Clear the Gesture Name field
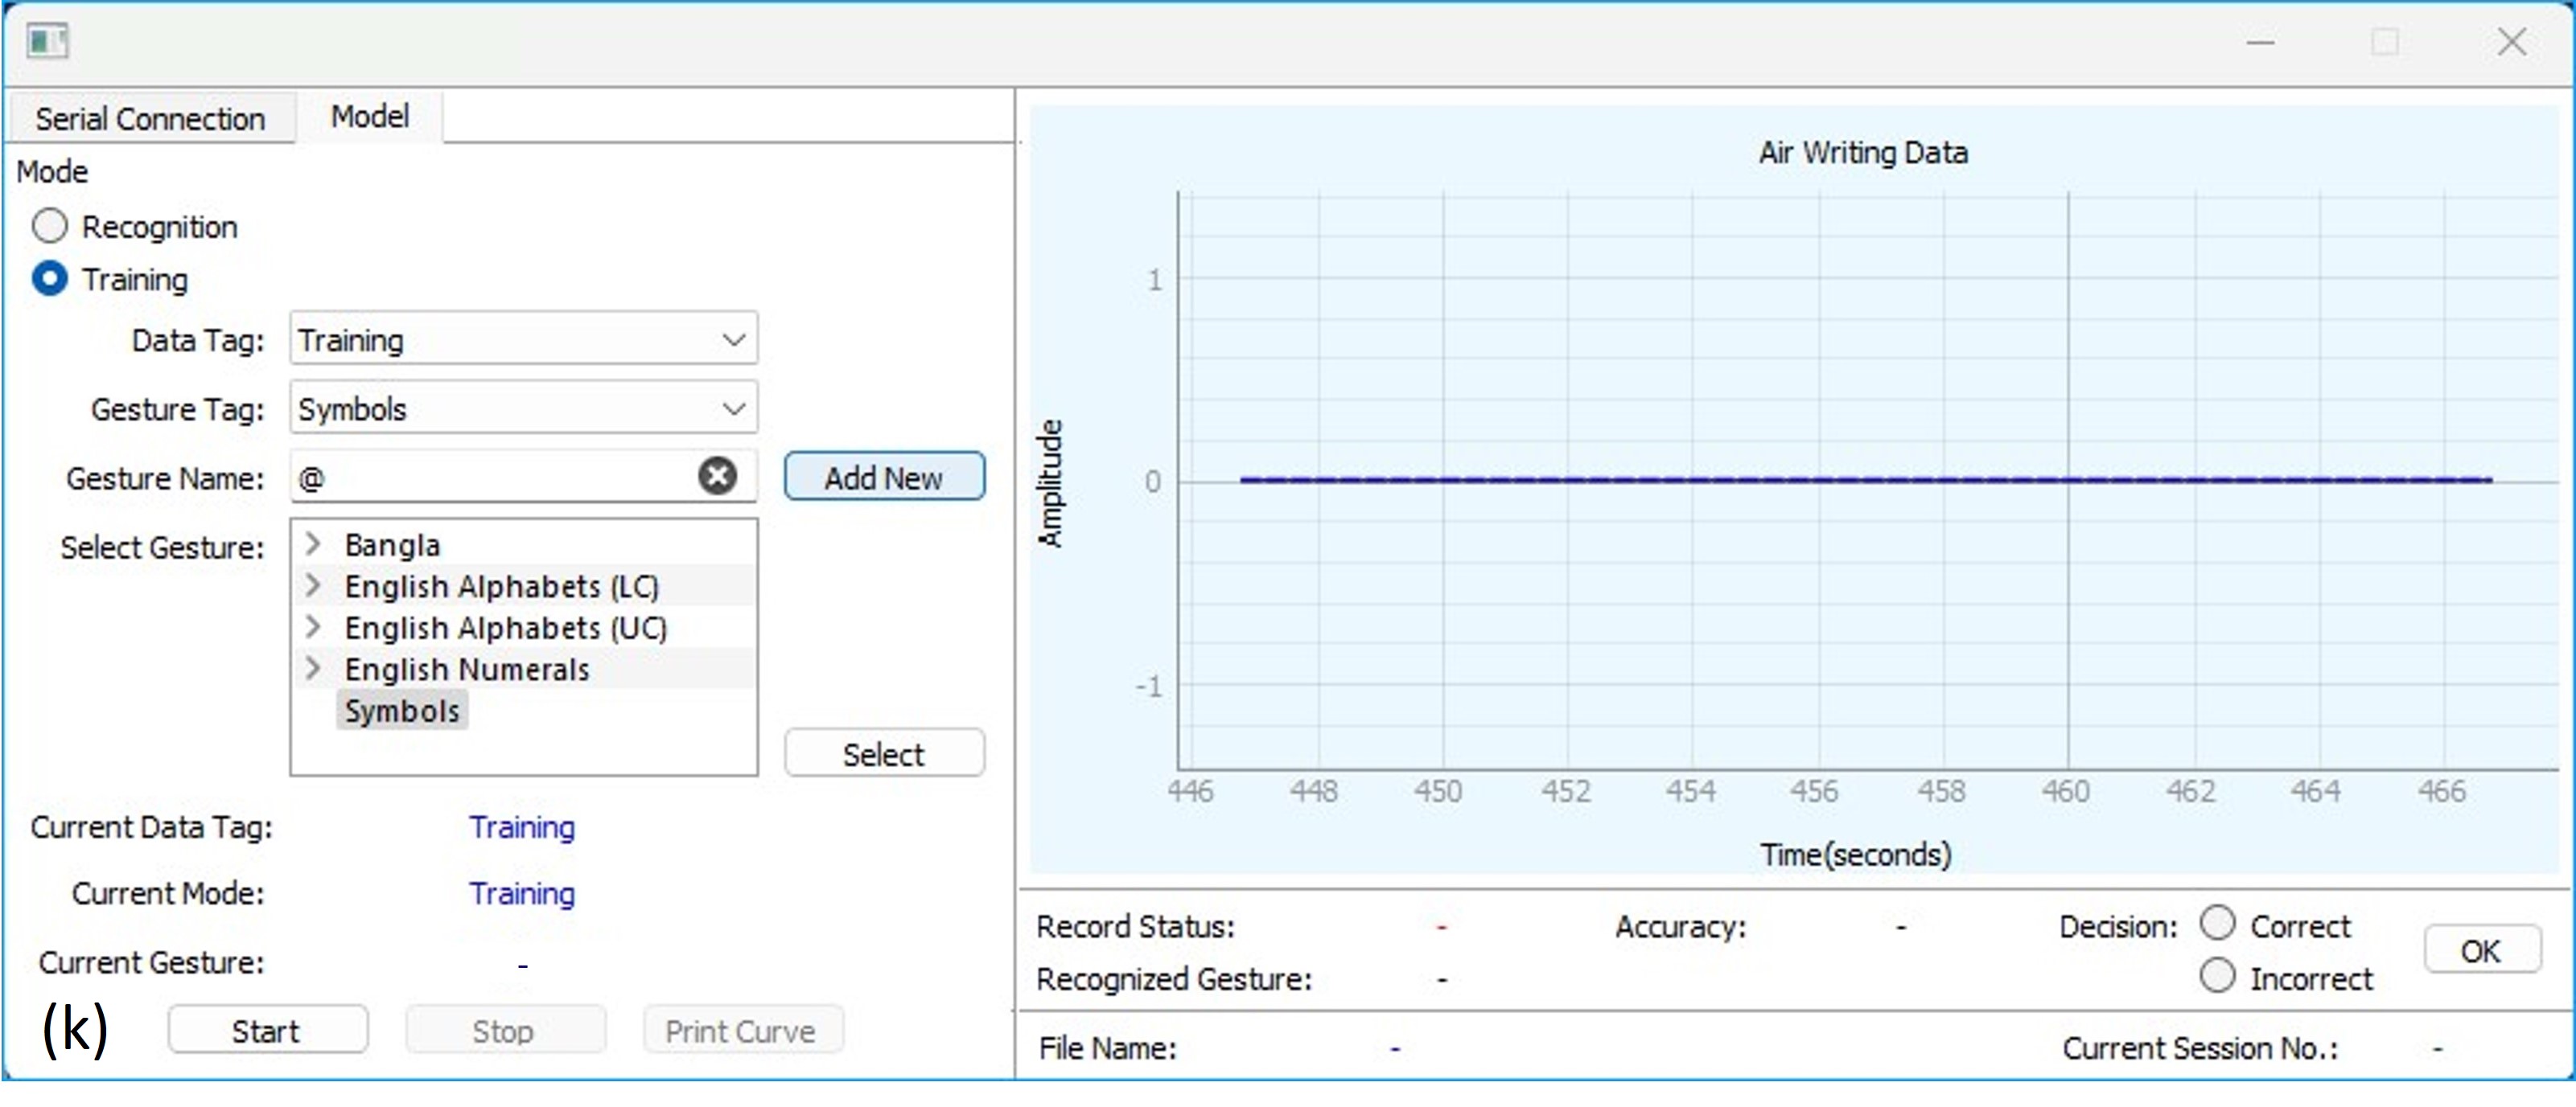 click(x=717, y=476)
